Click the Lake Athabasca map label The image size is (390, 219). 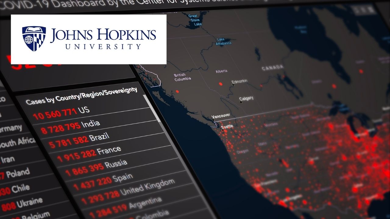[223, 41]
